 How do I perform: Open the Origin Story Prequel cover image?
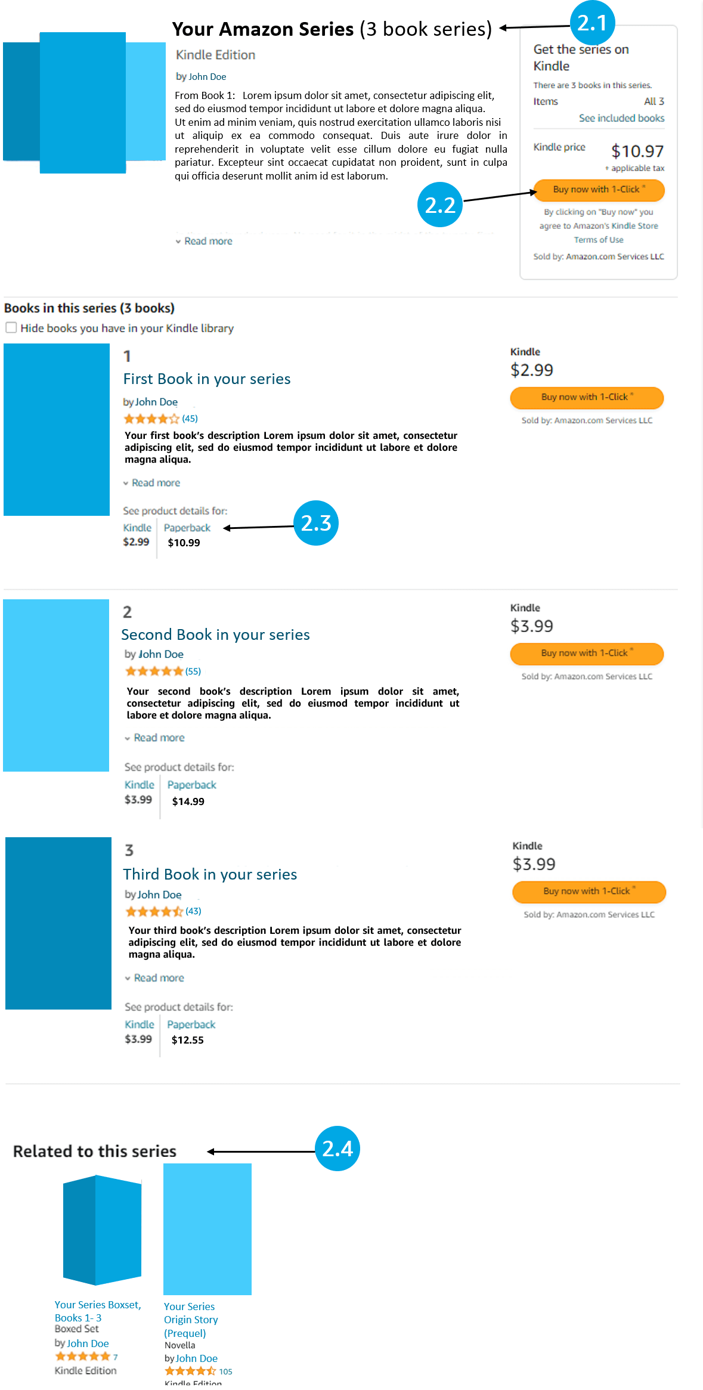click(x=208, y=1229)
